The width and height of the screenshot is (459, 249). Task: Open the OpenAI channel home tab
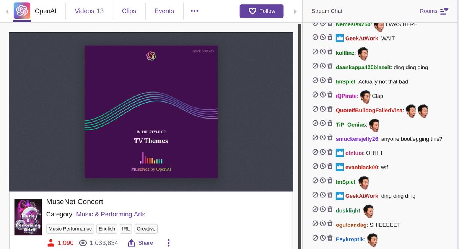coord(46,11)
